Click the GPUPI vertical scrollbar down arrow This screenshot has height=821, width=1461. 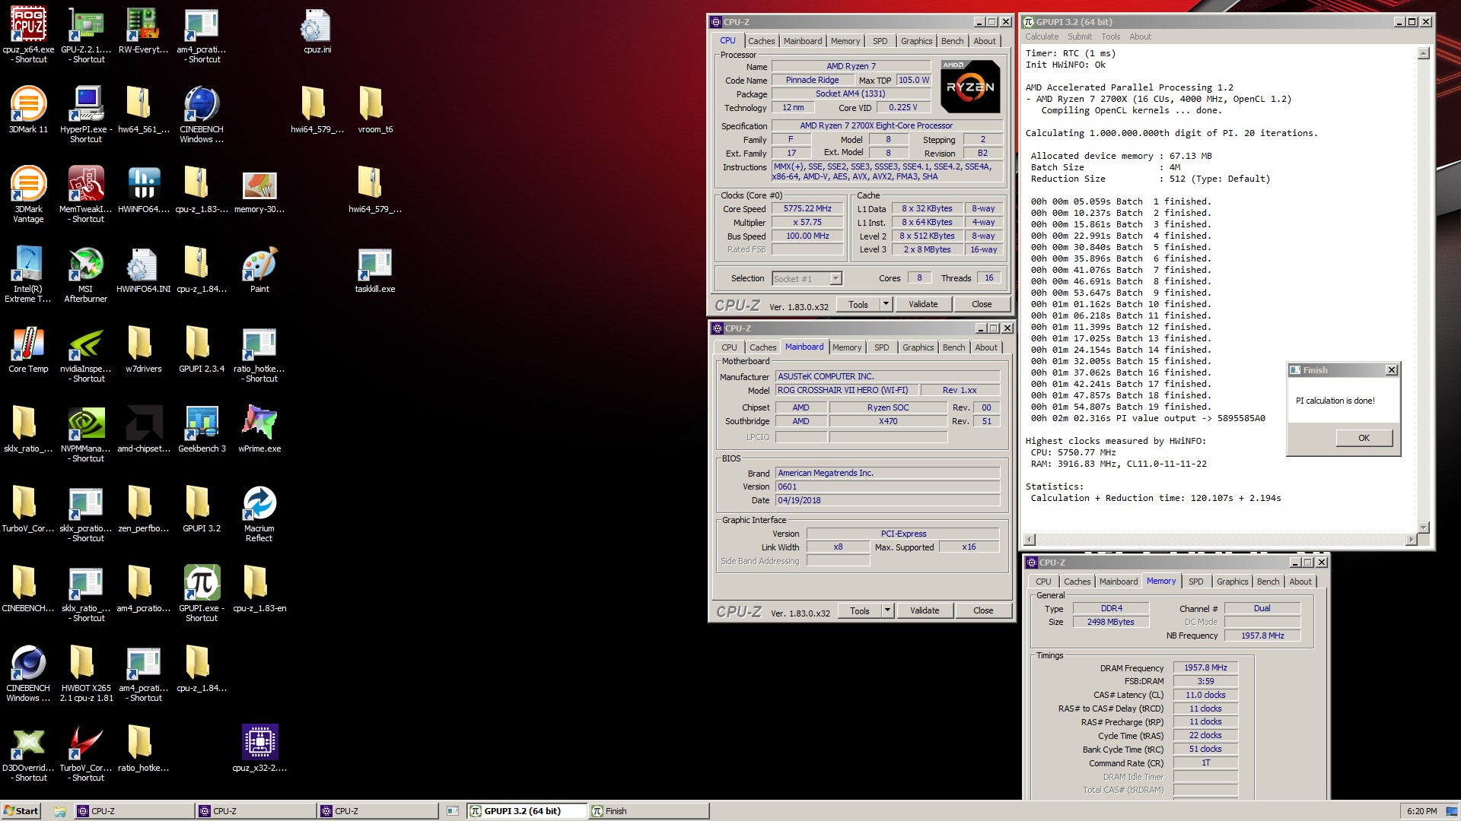1424,528
